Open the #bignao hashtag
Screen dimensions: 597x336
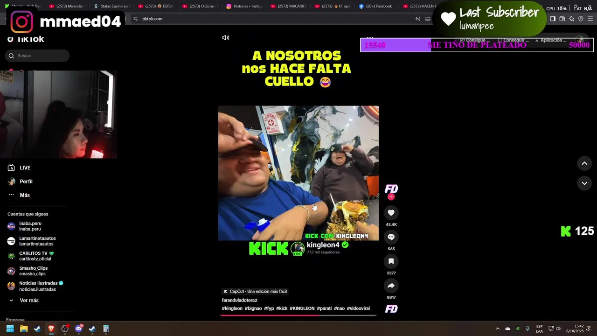tap(253, 308)
